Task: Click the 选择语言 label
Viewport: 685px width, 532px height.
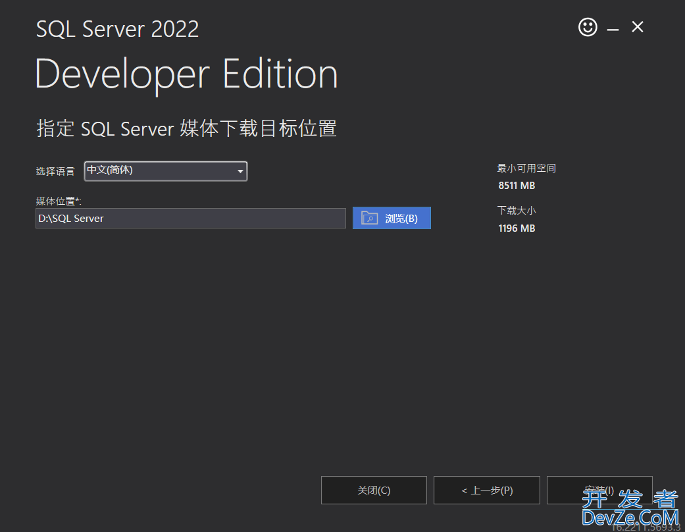Action: click(x=55, y=171)
